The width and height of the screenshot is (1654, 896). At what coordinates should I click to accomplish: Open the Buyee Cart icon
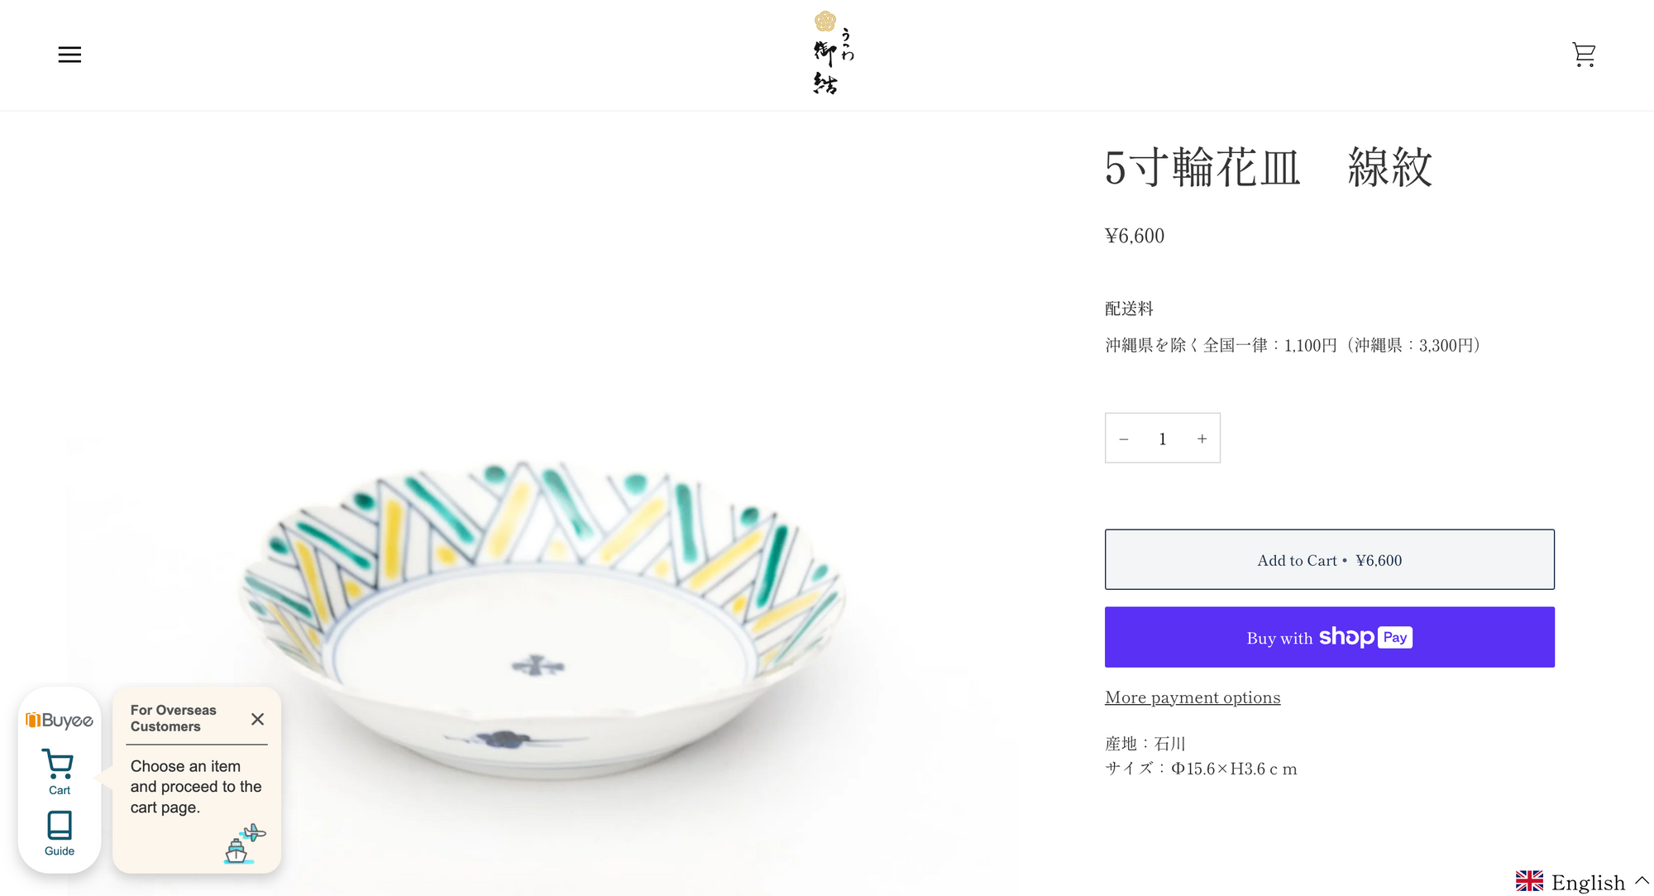[x=59, y=772]
